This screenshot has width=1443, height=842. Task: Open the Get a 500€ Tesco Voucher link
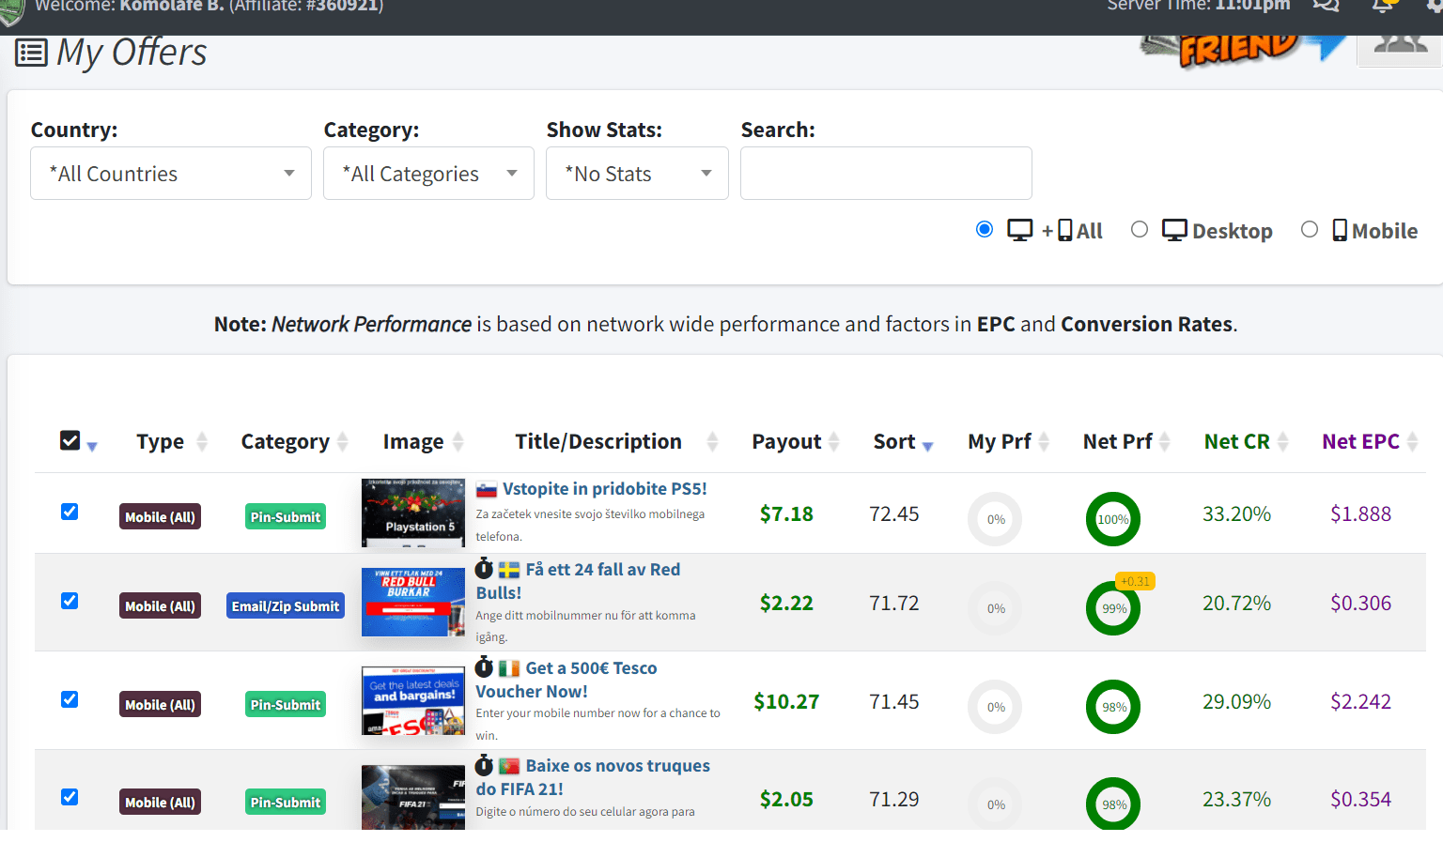pyautogui.click(x=566, y=680)
